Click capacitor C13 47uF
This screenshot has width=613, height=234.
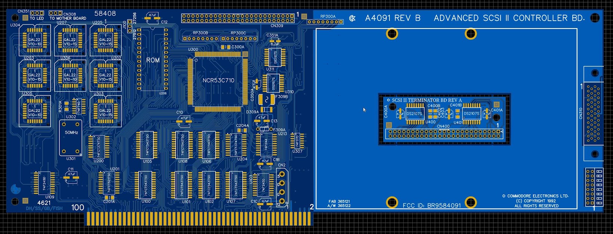(x=262, y=120)
